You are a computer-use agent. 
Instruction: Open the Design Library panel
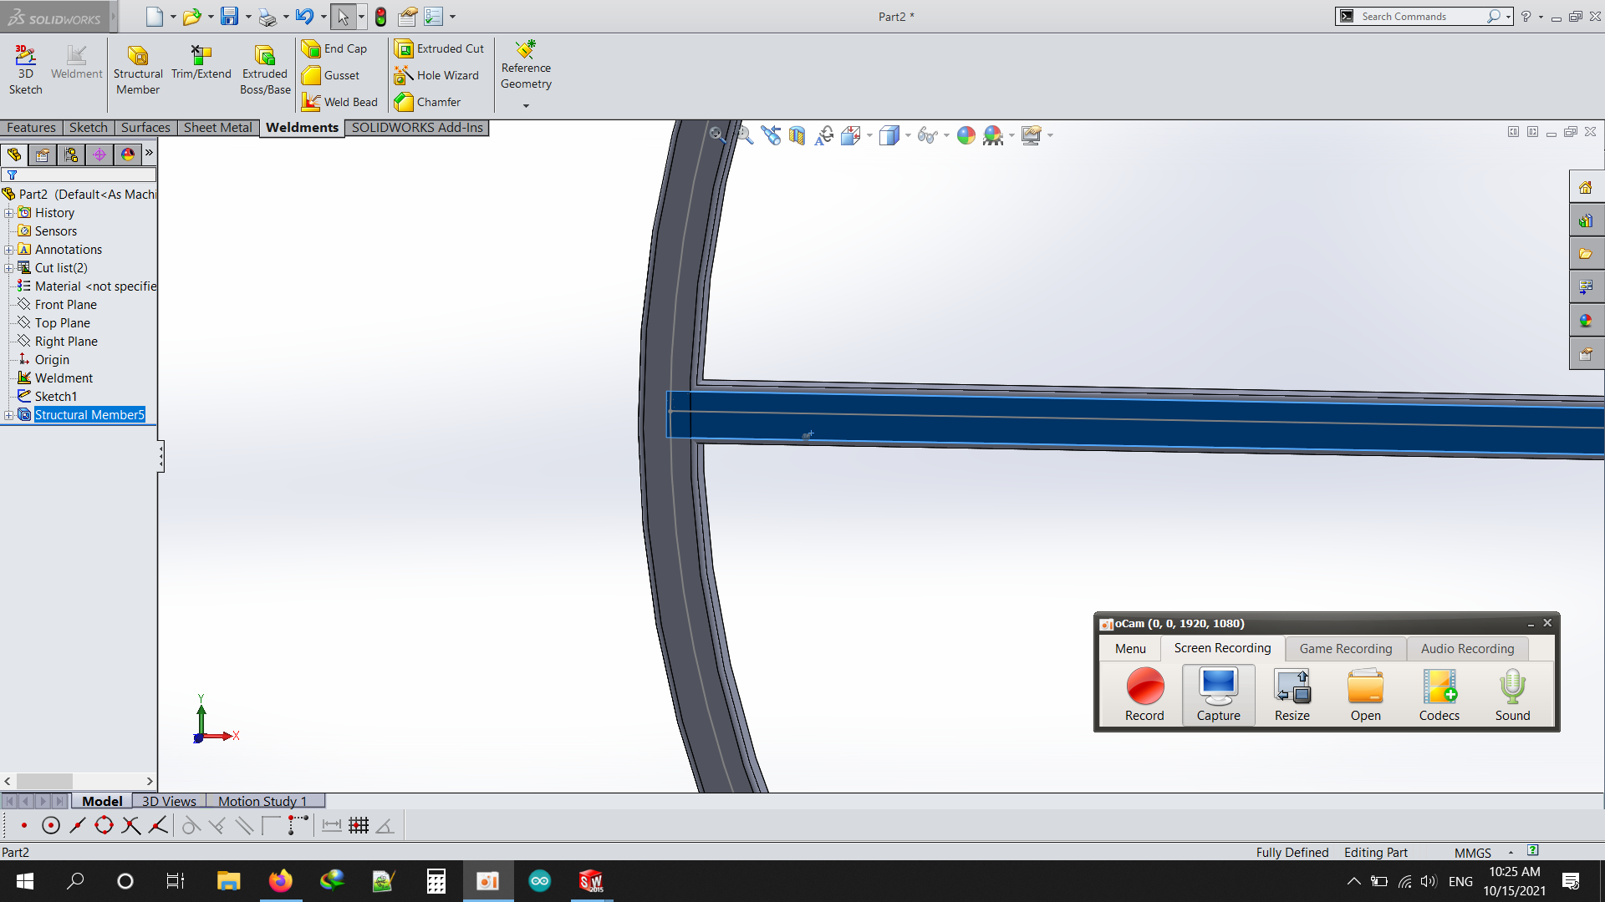[x=1586, y=221]
